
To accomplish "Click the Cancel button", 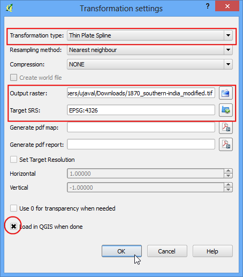I will [x=167, y=251].
